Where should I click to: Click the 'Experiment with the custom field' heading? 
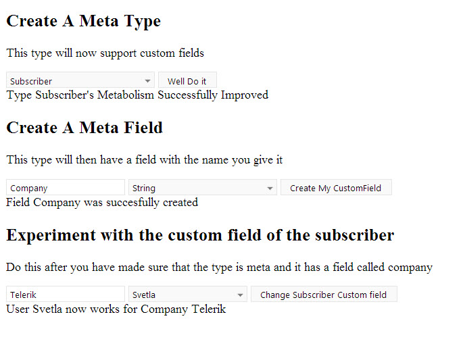click(x=200, y=235)
